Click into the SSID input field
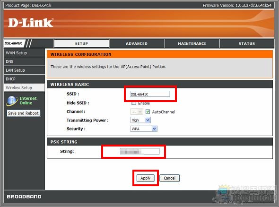 (150, 94)
